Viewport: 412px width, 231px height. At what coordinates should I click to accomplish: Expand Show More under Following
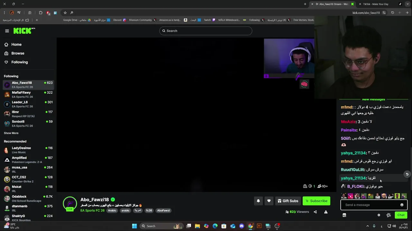(11, 133)
